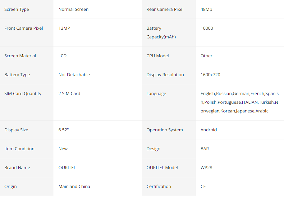
Task: Click the Front Camera Pixel label
Action: coord(24,28)
